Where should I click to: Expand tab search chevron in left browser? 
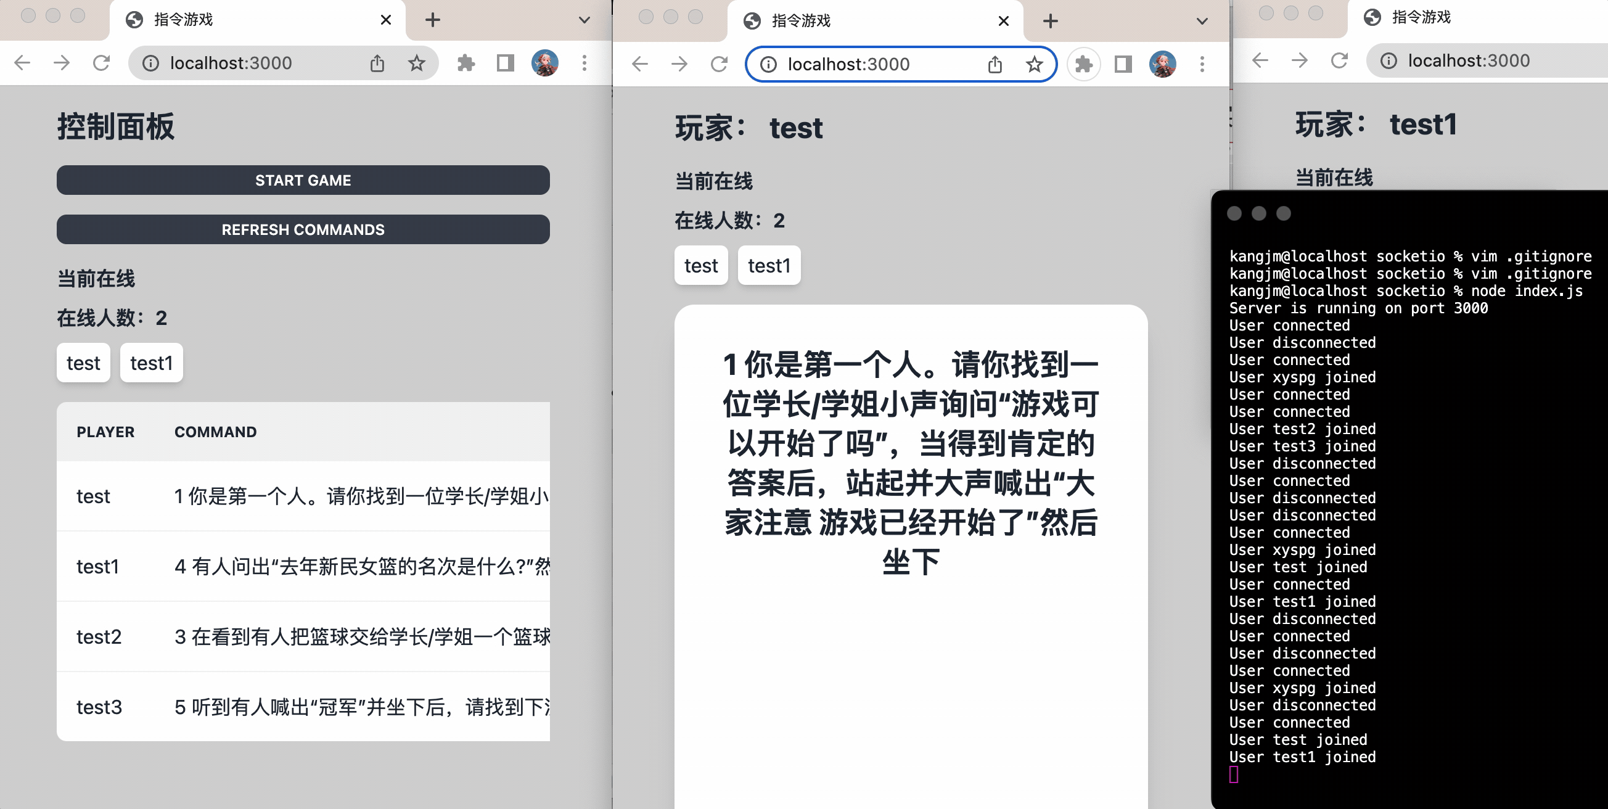click(585, 20)
